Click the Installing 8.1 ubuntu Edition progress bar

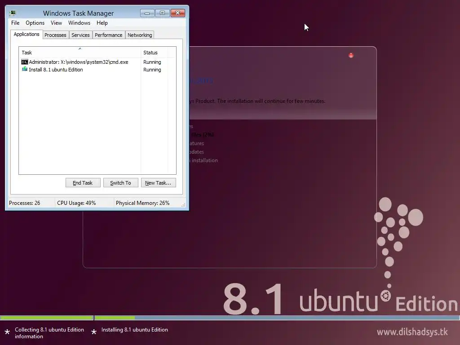[x=277, y=318]
